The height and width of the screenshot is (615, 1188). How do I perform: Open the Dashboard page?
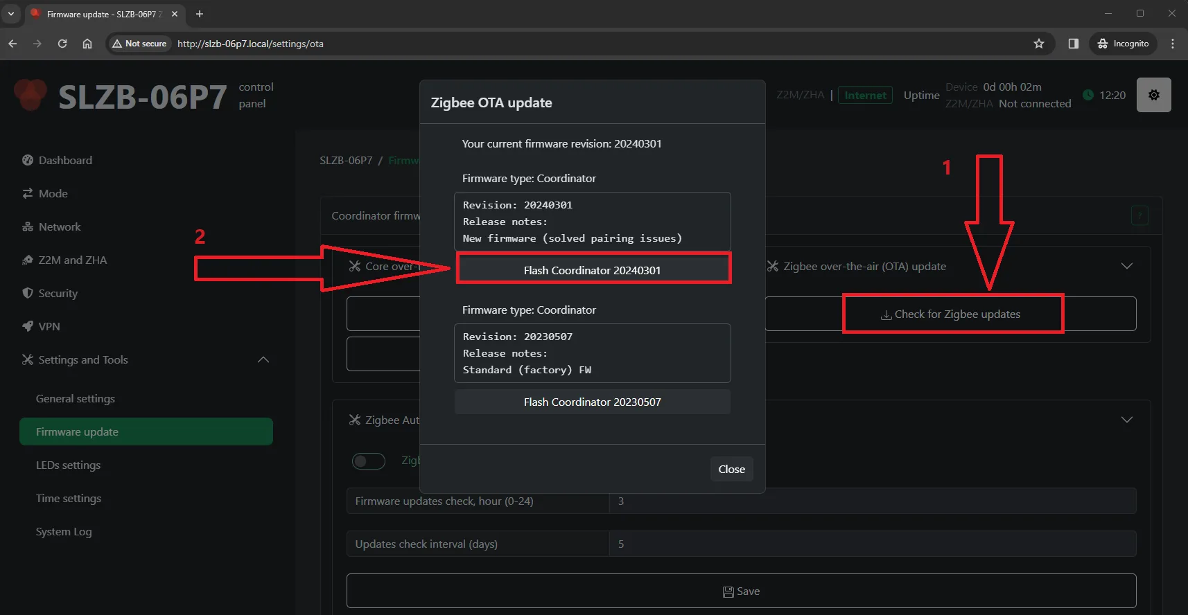pos(65,160)
